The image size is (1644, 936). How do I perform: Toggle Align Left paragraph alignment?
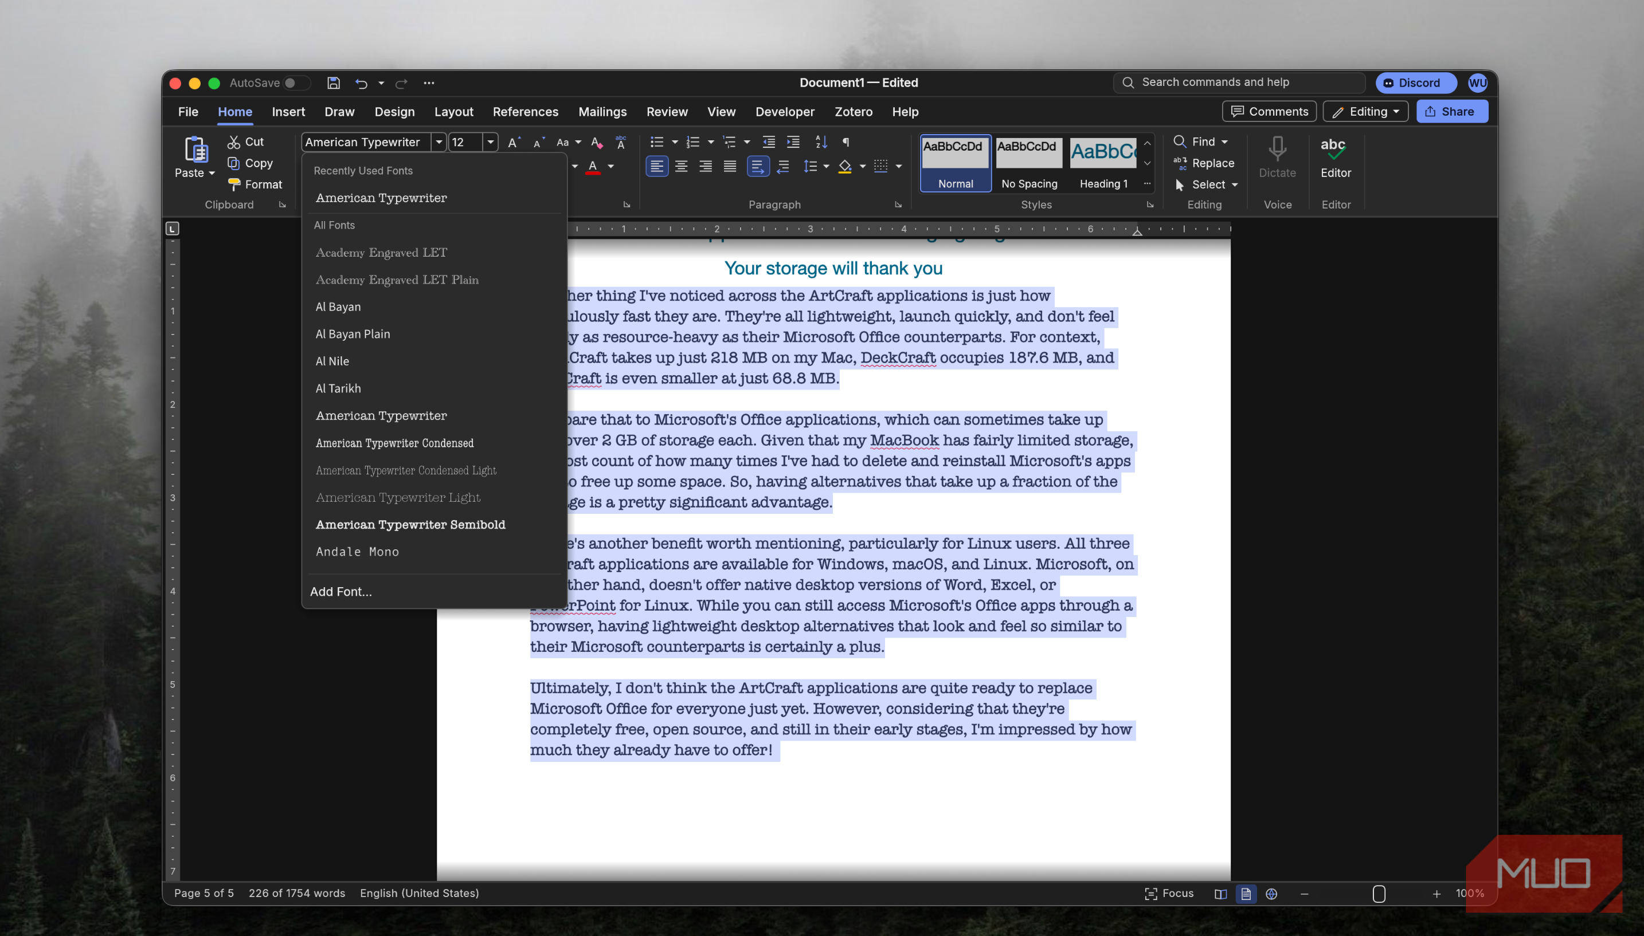pos(657,167)
